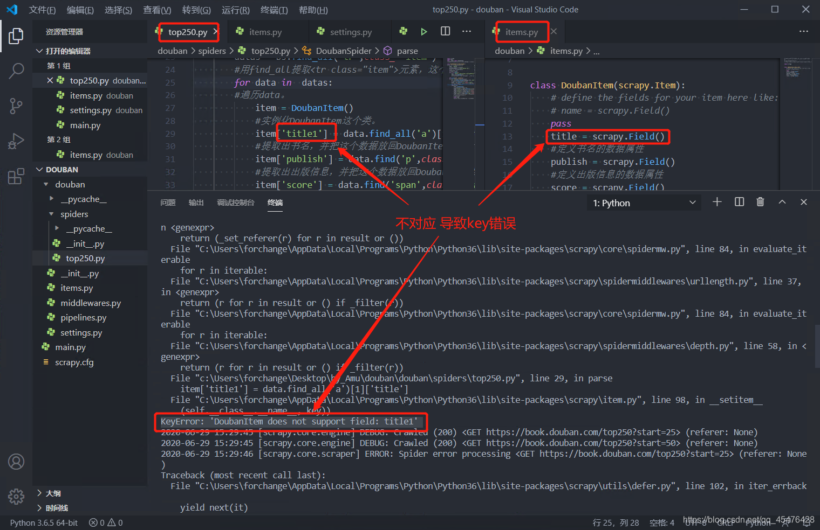Image resolution: width=820 pixels, height=530 pixels.
Task: Run the Python file with play button
Action: (x=424, y=32)
